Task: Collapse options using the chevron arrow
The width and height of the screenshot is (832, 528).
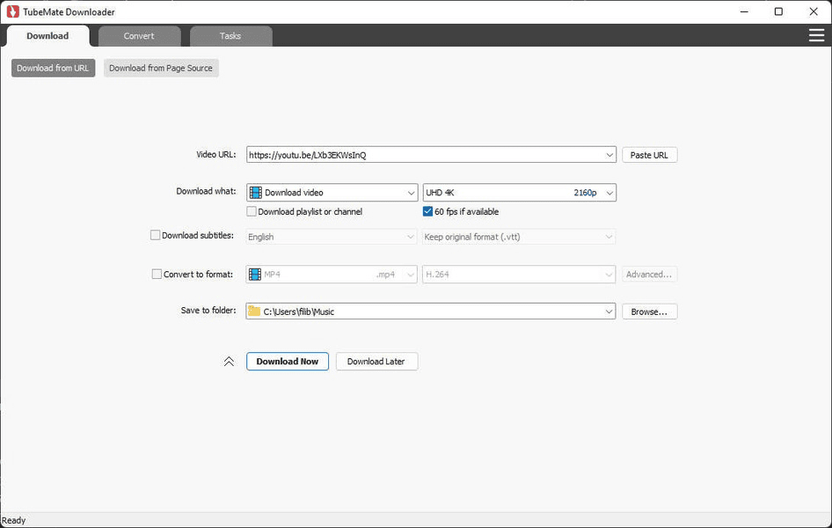Action: 229,361
